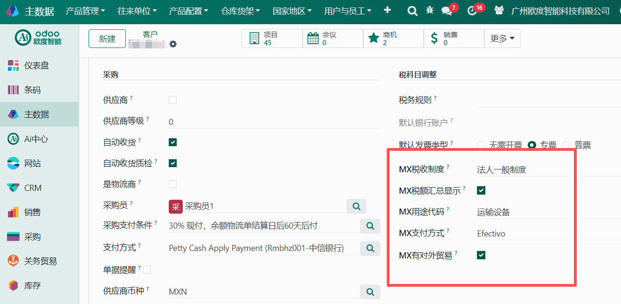Viewport: 621px width, 304px height.
Task: Open 主数据 in the sidebar
Action: click(39, 115)
